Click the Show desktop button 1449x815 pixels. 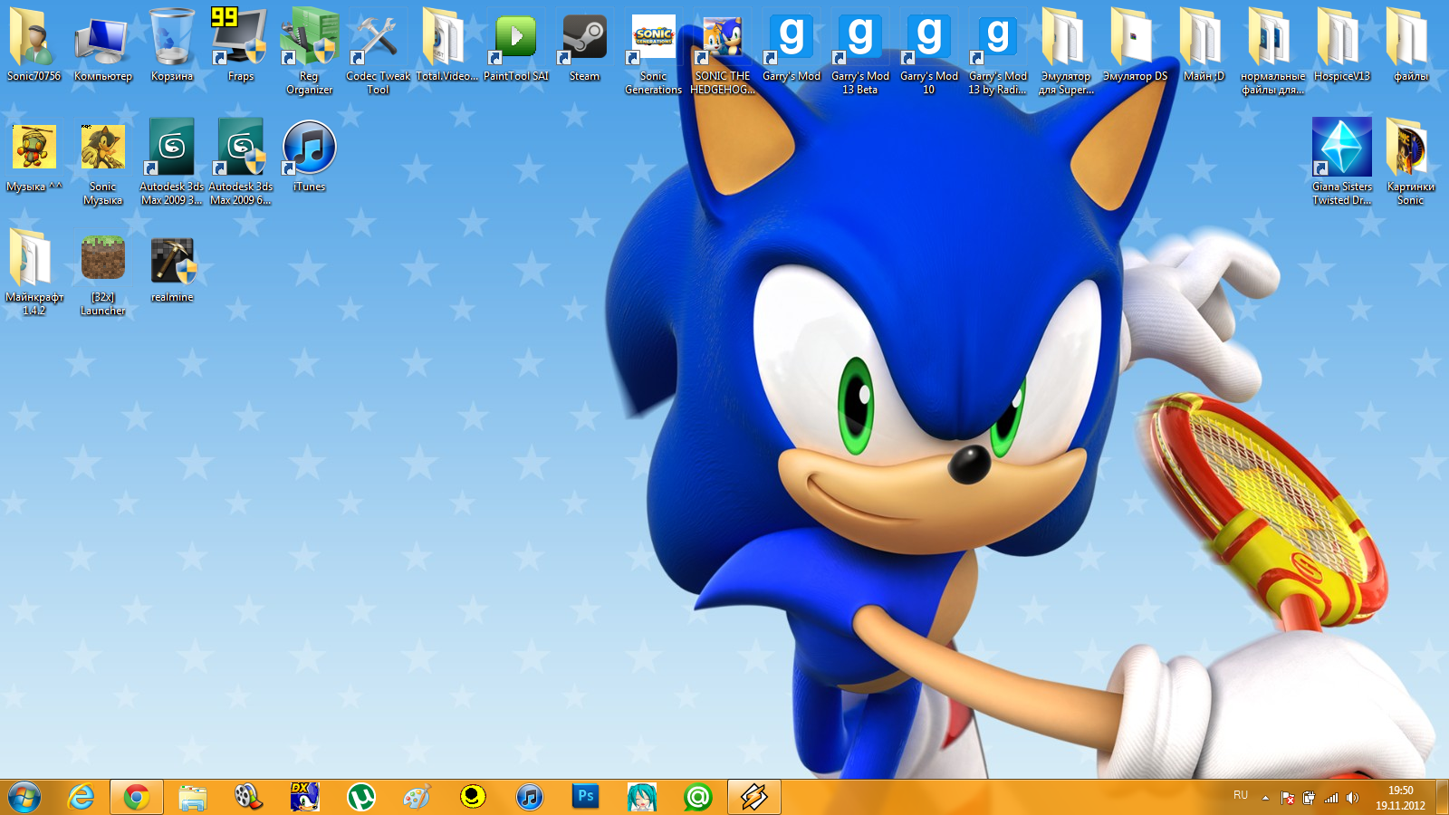[x=1442, y=797]
